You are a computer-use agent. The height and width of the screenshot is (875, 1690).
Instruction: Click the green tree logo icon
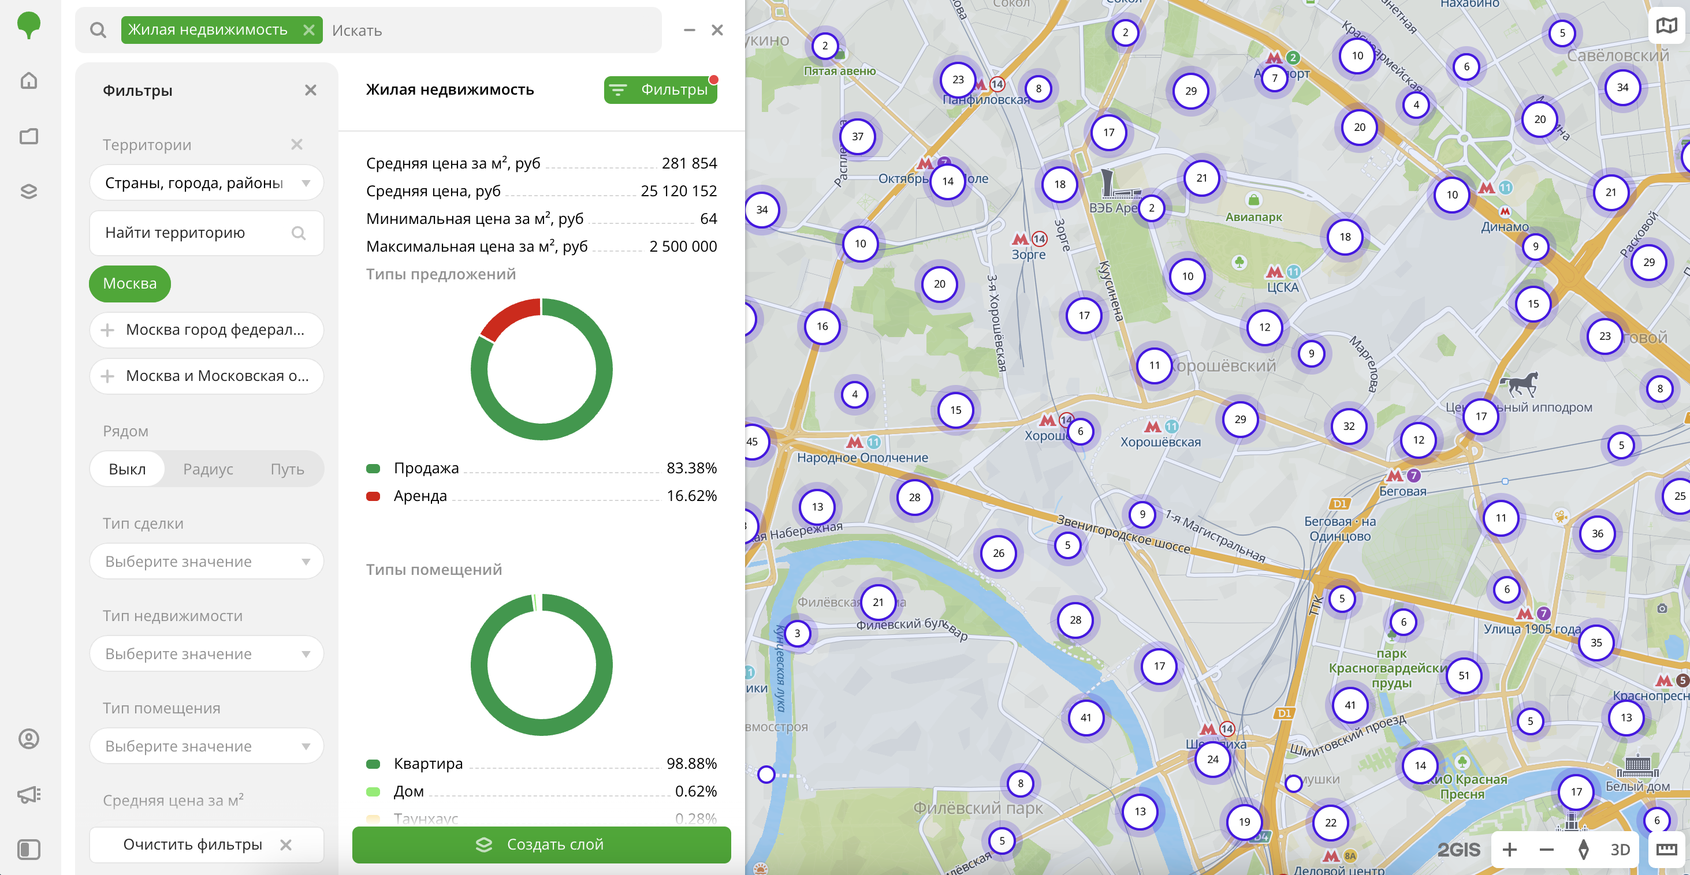tap(28, 25)
